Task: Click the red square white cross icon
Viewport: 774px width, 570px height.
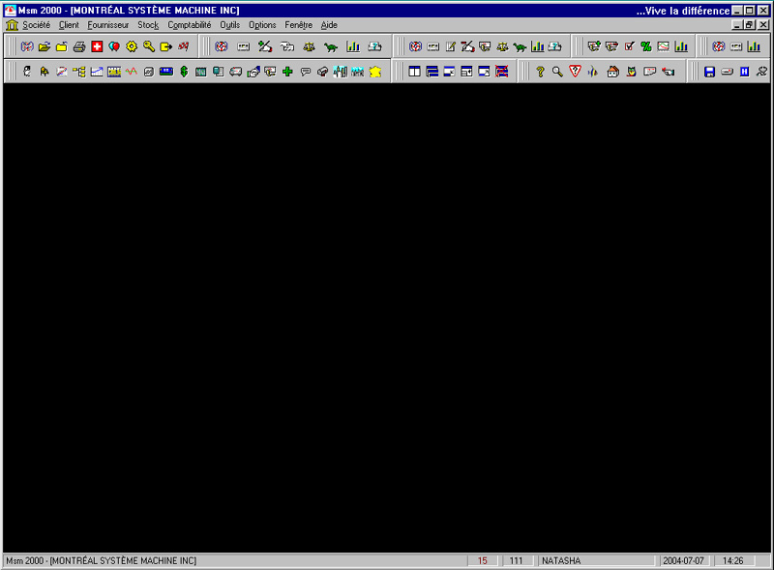Action: (x=97, y=46)
